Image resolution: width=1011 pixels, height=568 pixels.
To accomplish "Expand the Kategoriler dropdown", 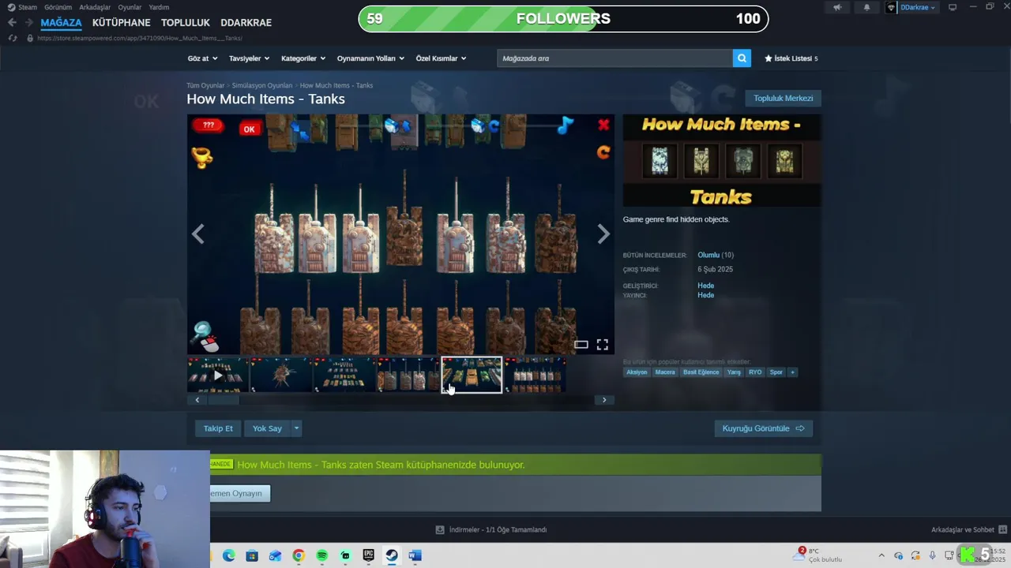I will [303, 58].
